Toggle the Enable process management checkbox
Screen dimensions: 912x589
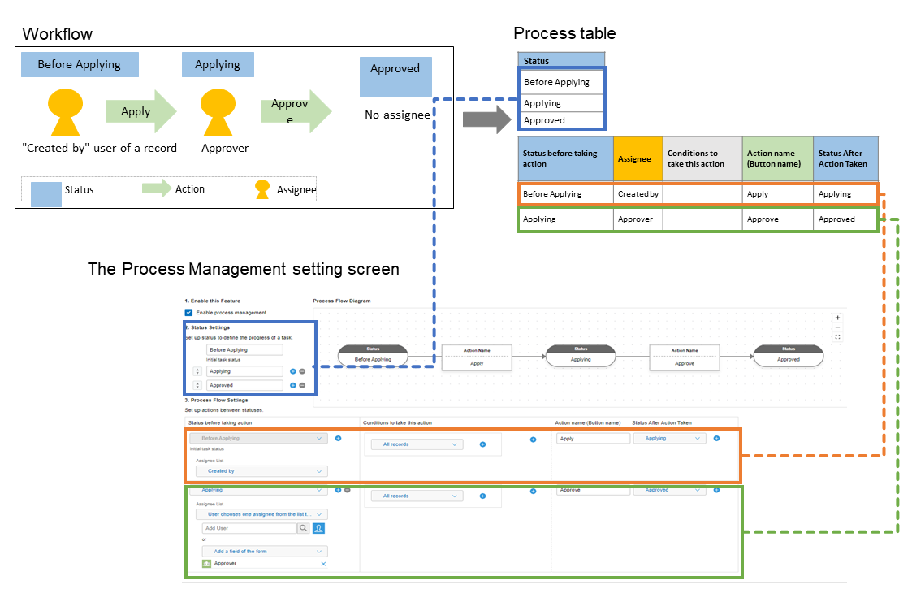point(188,313)
